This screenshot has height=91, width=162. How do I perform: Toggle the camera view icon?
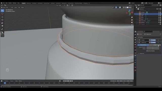pyautogui.click(x=132, y=22)
